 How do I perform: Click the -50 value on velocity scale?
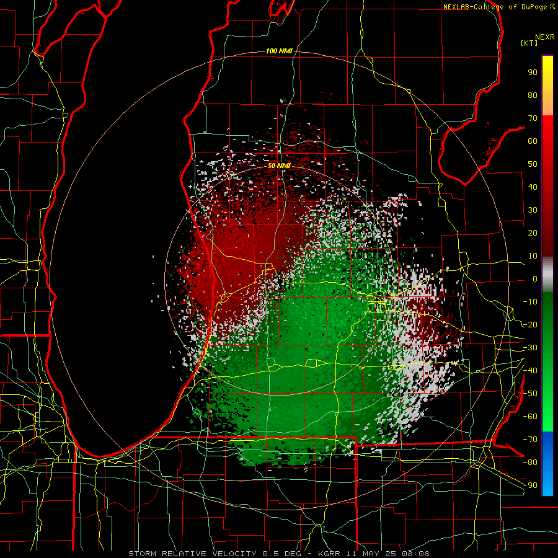click(x=530, y=394)
